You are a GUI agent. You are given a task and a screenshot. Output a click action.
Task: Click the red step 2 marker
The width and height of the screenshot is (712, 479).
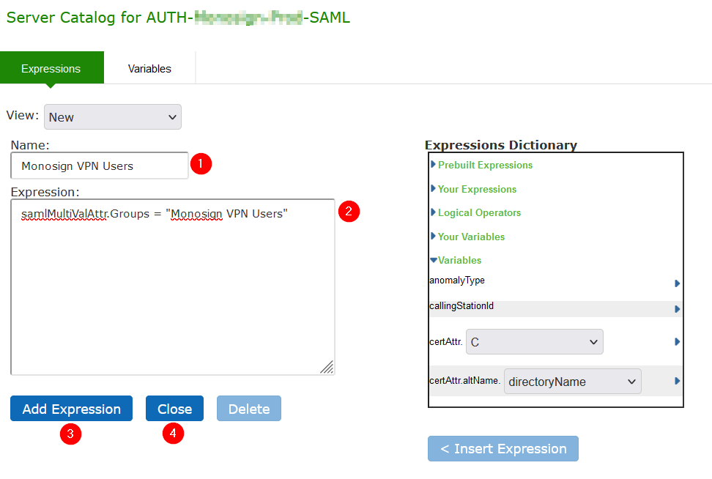click(349, 212)
